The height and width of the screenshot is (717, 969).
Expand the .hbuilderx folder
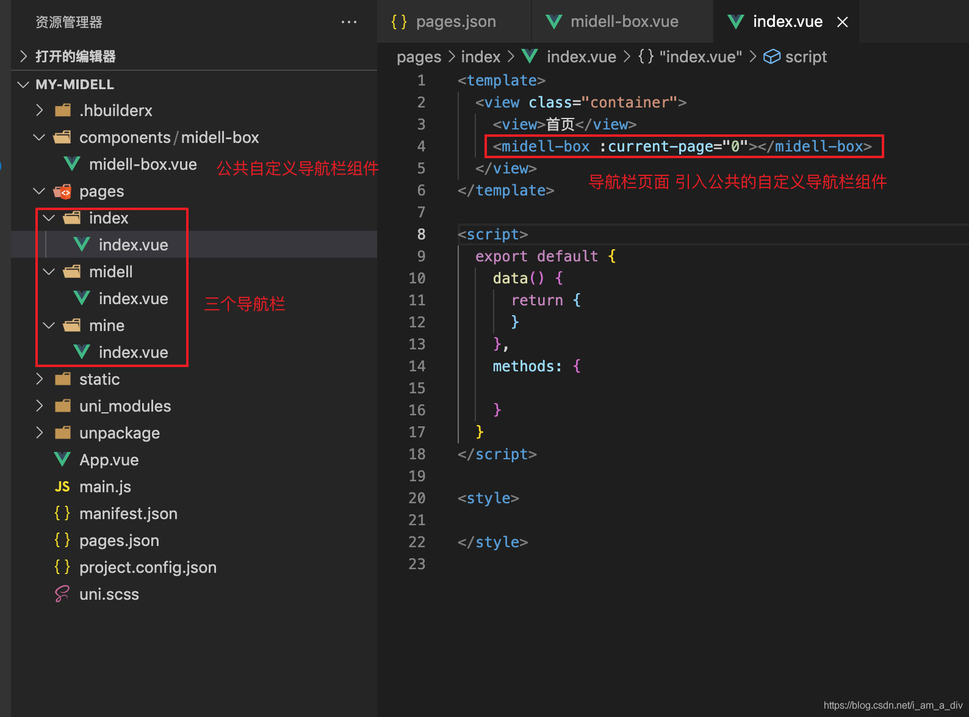point(40,111)
